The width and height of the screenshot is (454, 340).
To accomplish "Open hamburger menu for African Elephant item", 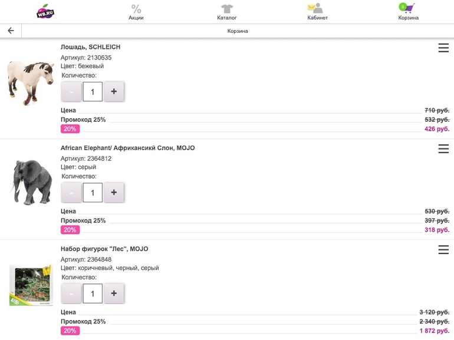I will click(443, 149).
